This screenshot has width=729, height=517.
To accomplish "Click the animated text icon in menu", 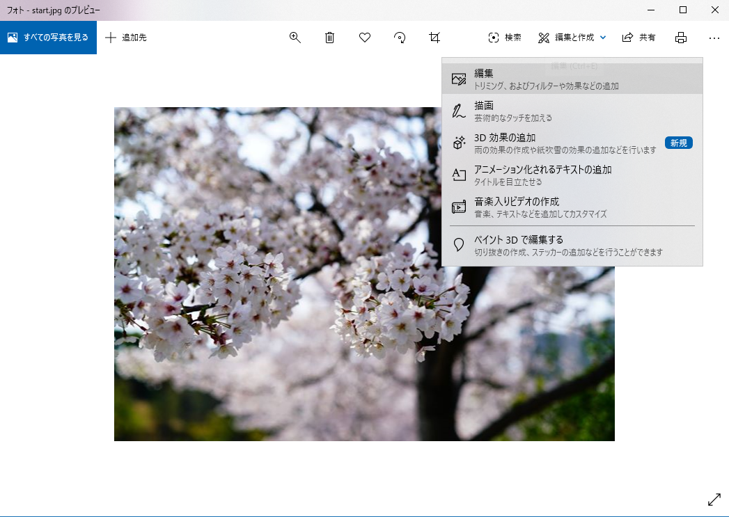I will point(459,175).
